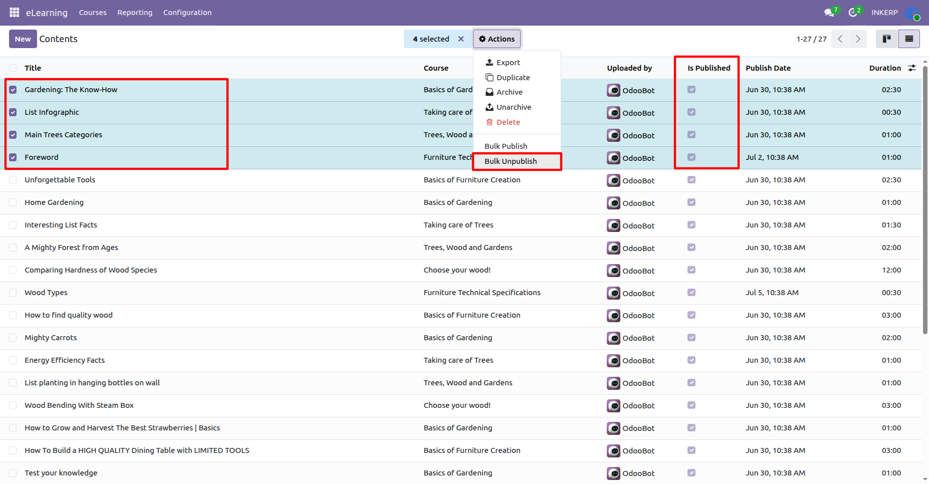
Task: Go to the next page arrow
Action: point(858,39)
